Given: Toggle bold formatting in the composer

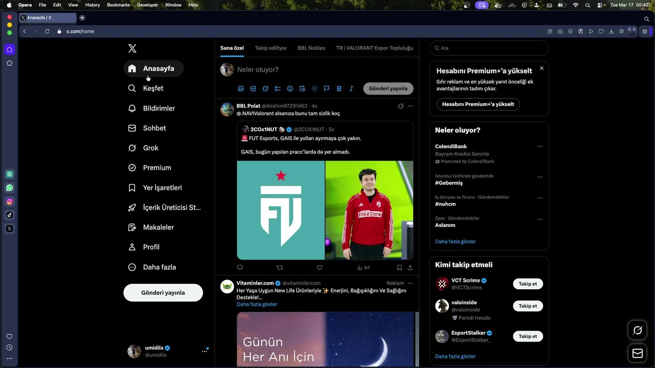Looking at the screenshot, I should (x=339, y=88).
